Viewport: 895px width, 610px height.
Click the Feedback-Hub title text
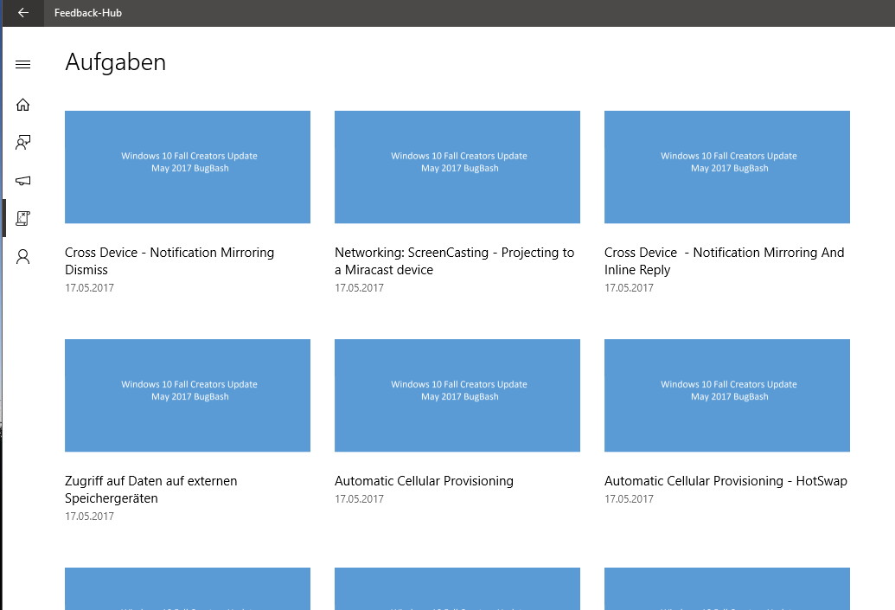[88, 13]
